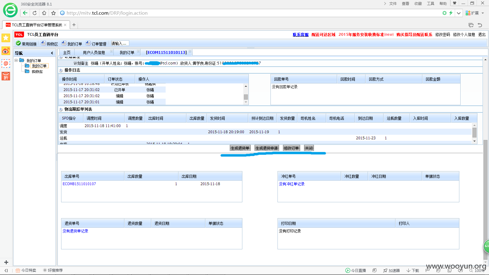489x275 pixels.
Task: Open 订单管理 toolbar item
Action: 96,44
